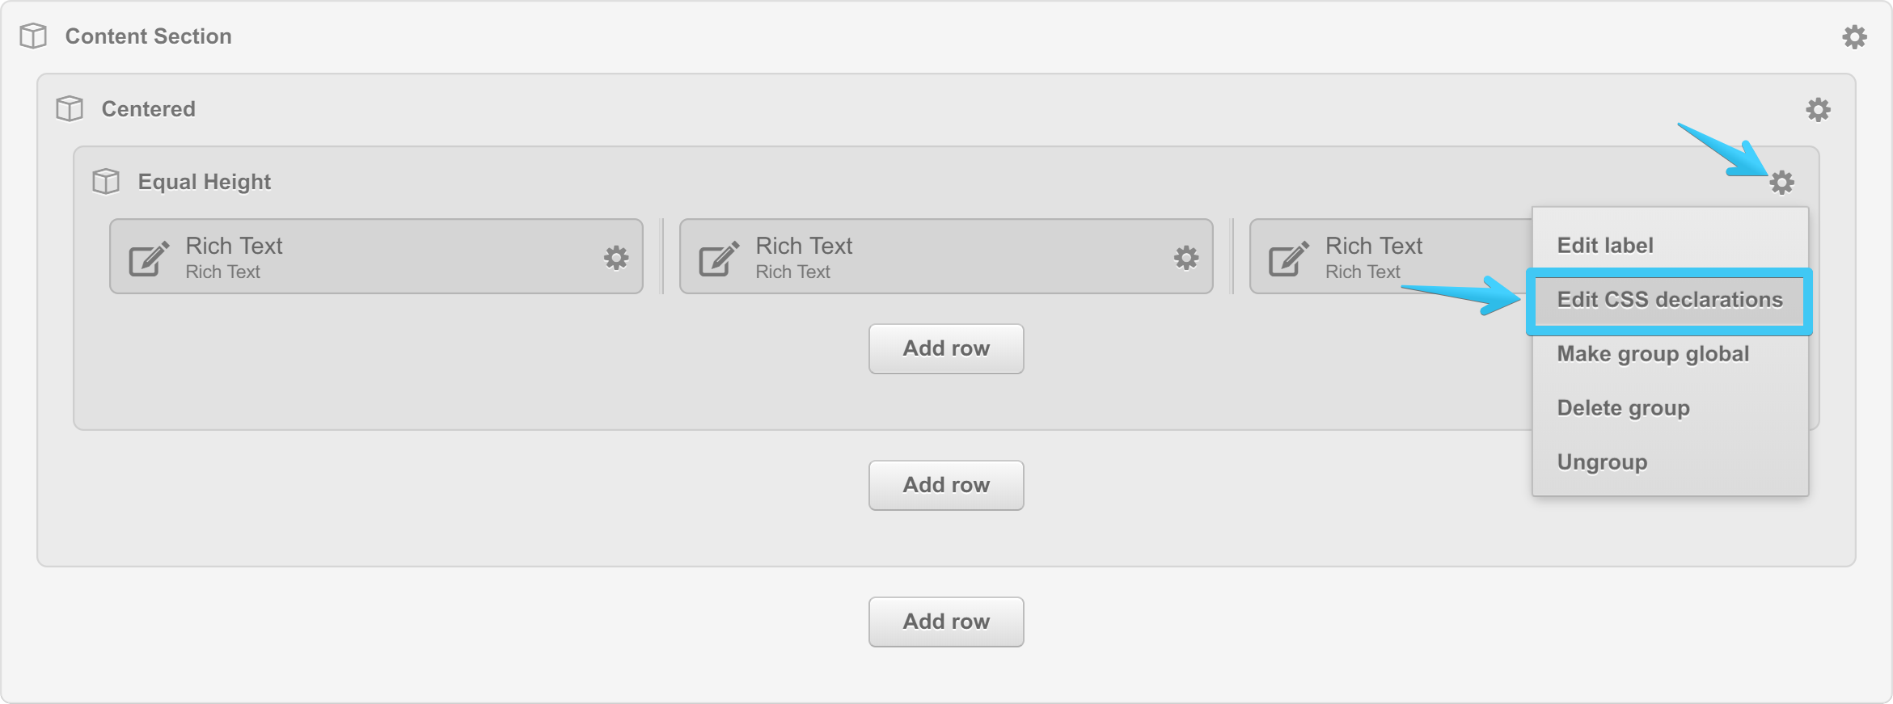
Task: Add row inside Centered group
Action: coord(946,485)
